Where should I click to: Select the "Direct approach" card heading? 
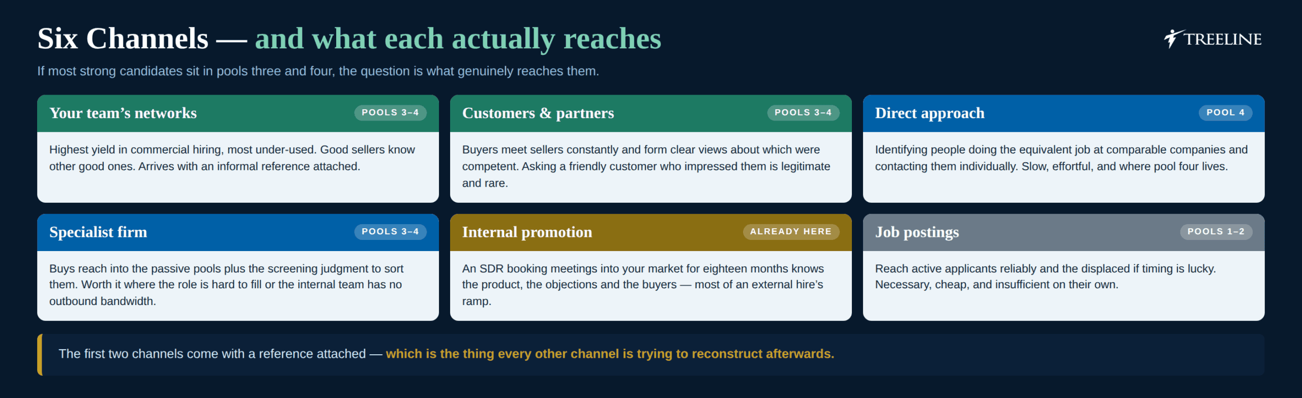[x=930, y=113]
